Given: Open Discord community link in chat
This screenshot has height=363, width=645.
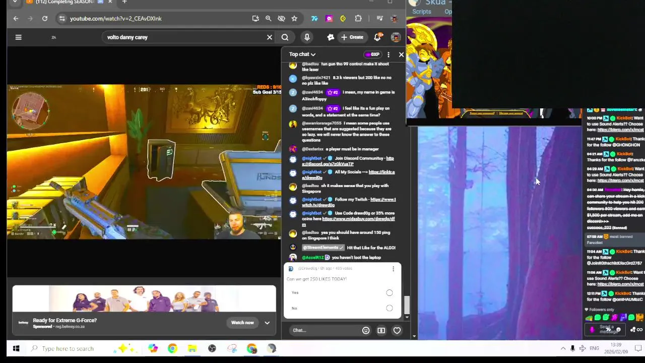Looking at the screenshot, I should point(348,161).
